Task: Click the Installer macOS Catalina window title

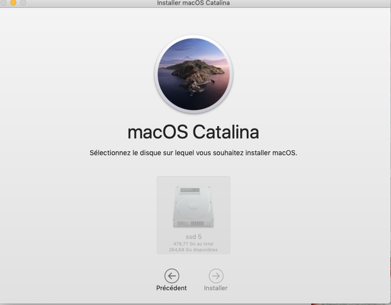Action: click(193, 3)
